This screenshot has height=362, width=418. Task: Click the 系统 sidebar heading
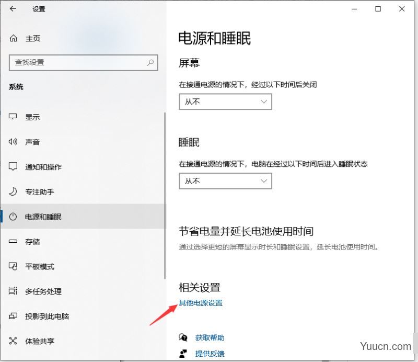[x=16, y=87]
